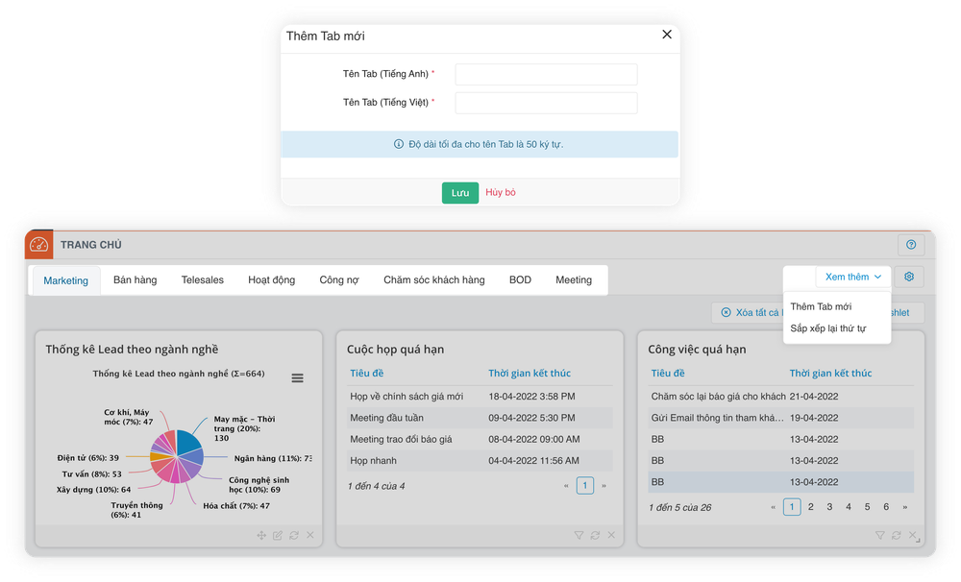Open the Chăm sóc khách hàng tab
The width and height of the screenshot is (961, 582).
[434, 280]
